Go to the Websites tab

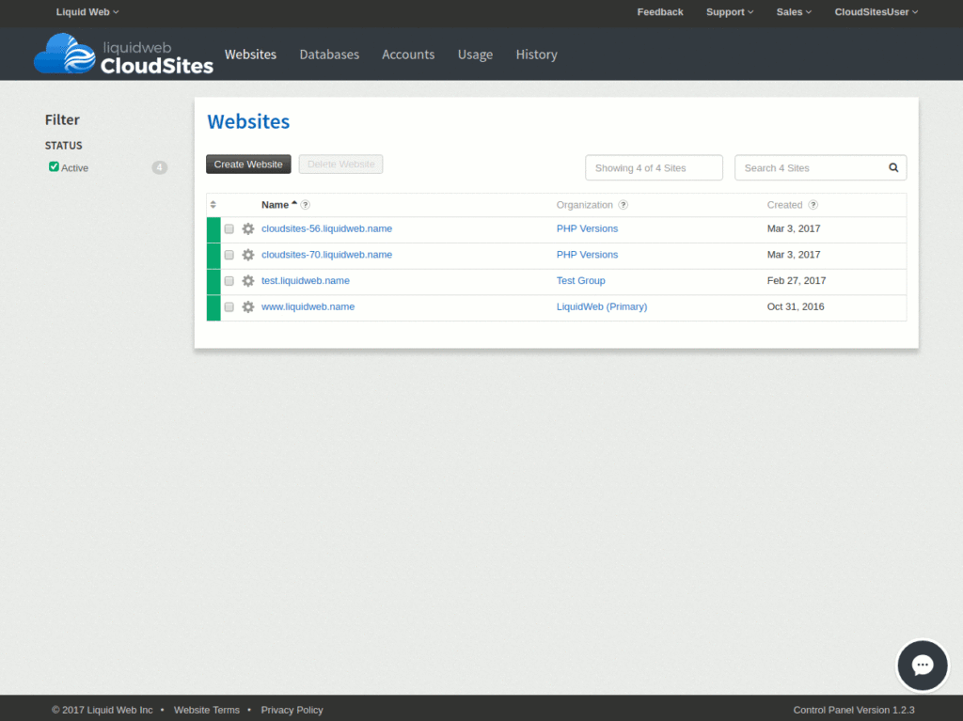(250, 55)
